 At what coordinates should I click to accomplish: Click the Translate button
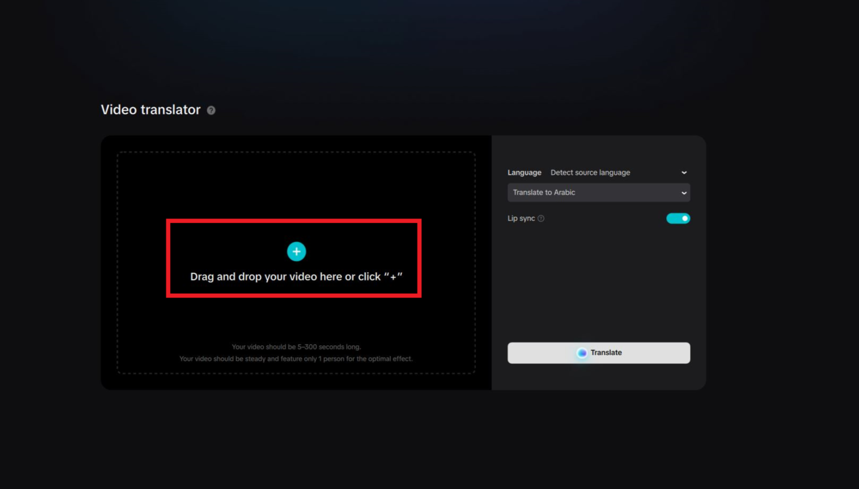pyautogui.click(x=598, y=352)
